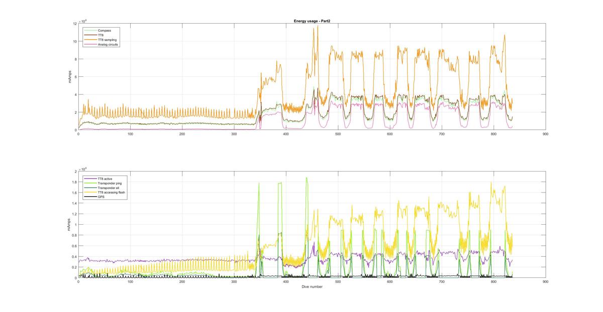Select y-axis tick 1.4 on the lower chart

click(x=74, y=203)
